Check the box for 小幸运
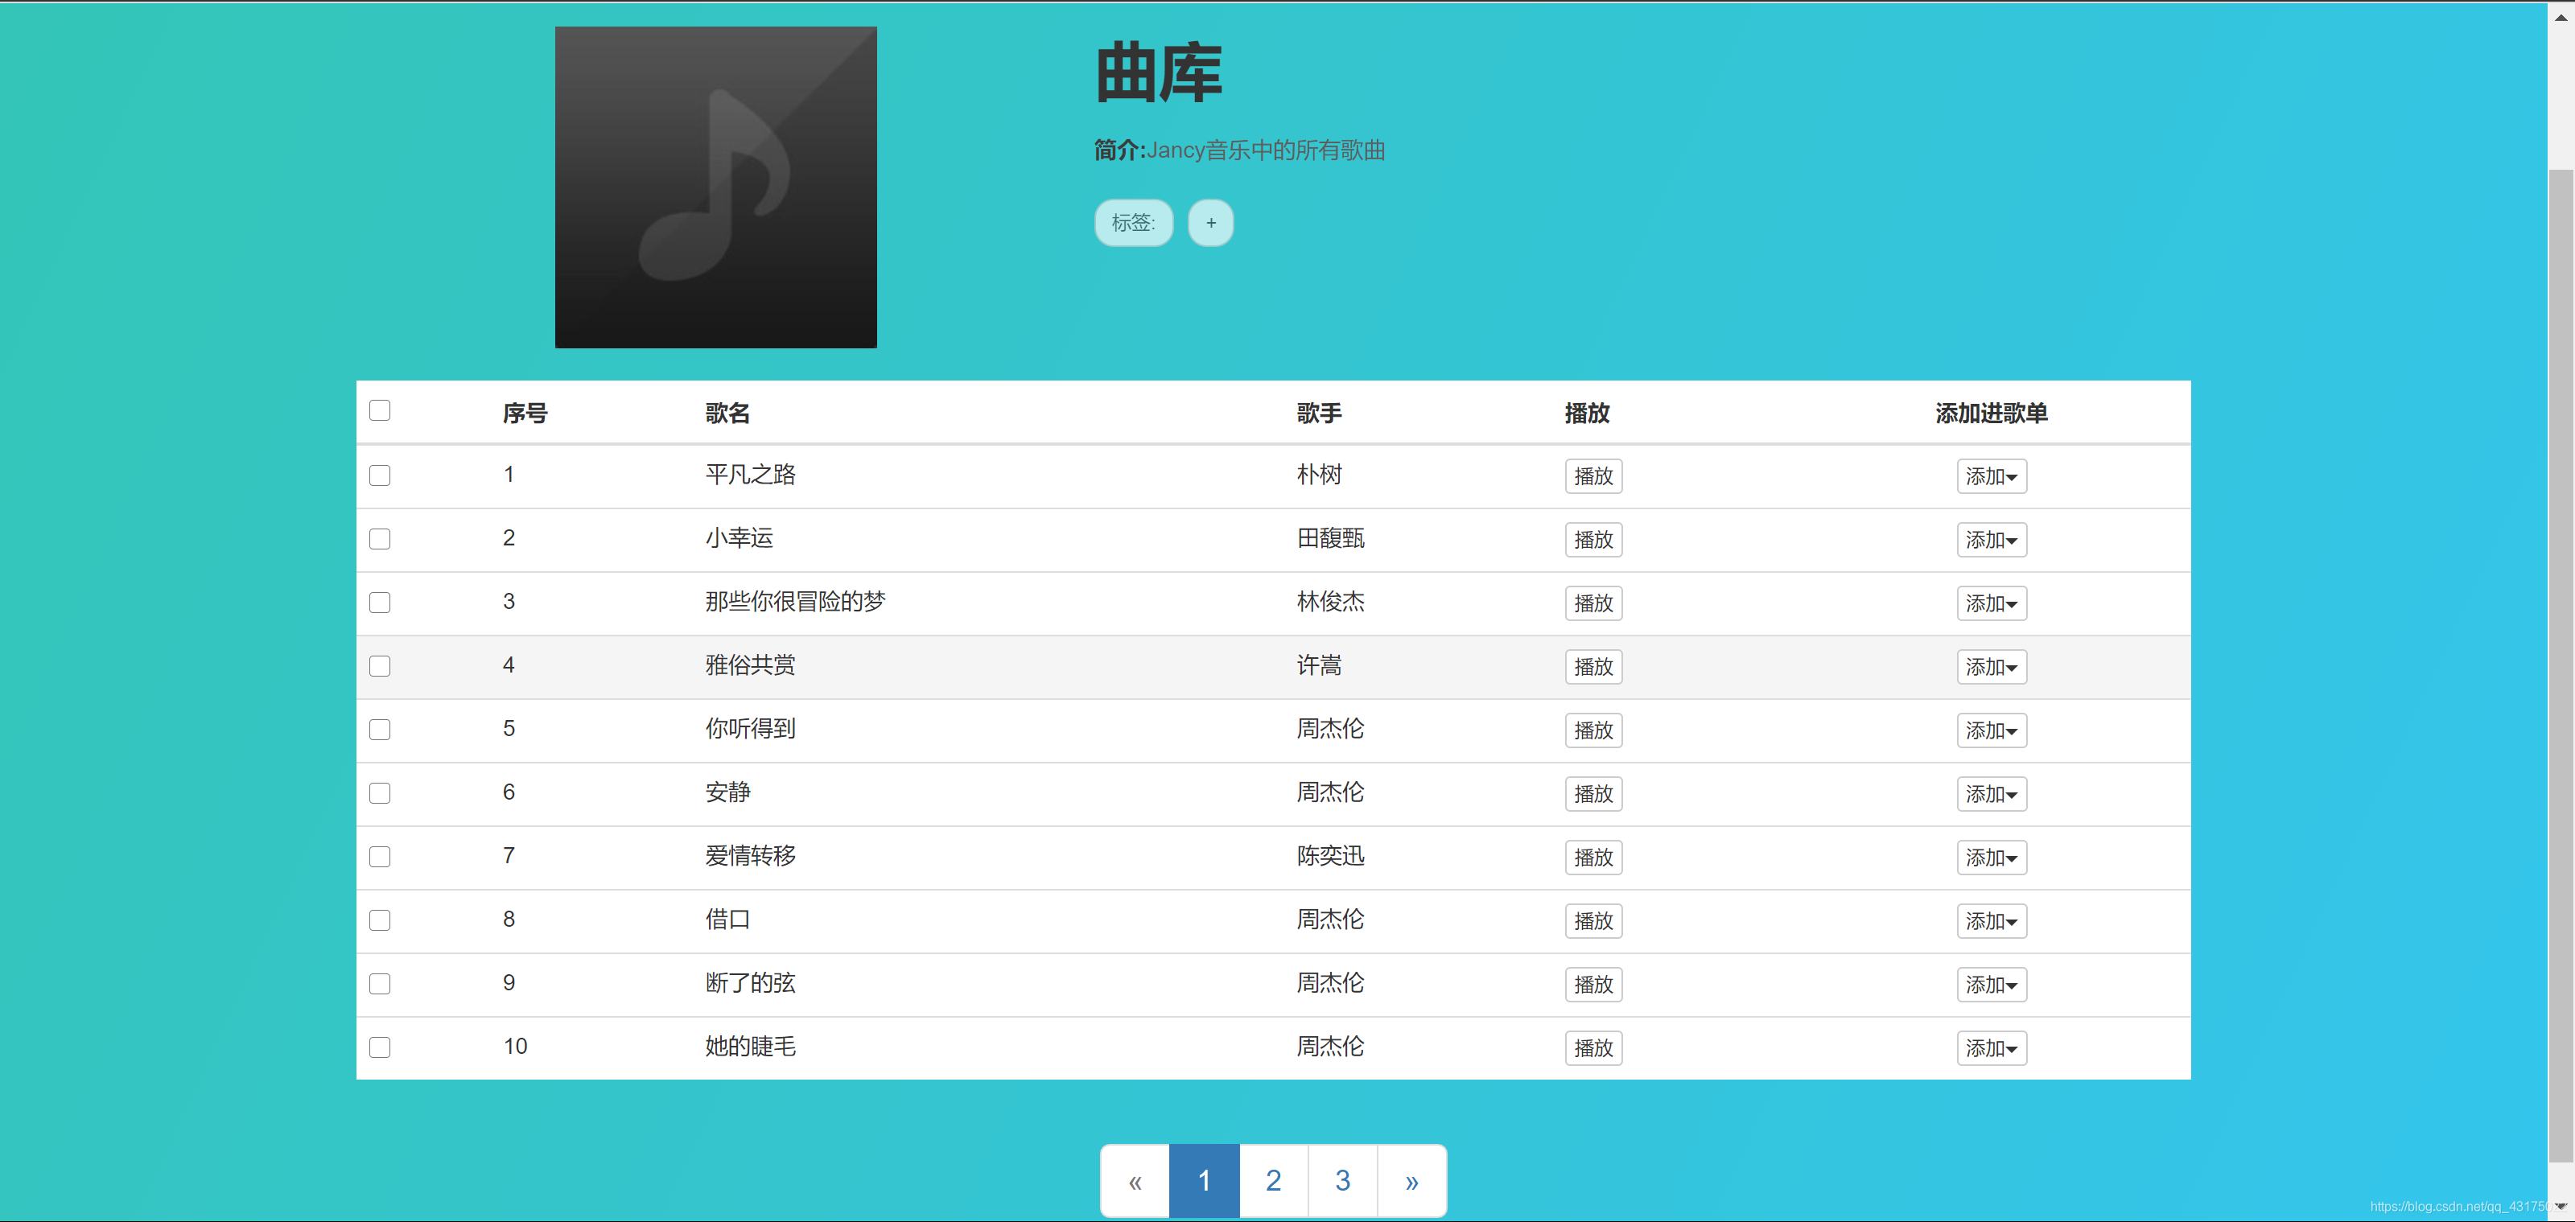 pyautogui.click(x=380, y=540)
